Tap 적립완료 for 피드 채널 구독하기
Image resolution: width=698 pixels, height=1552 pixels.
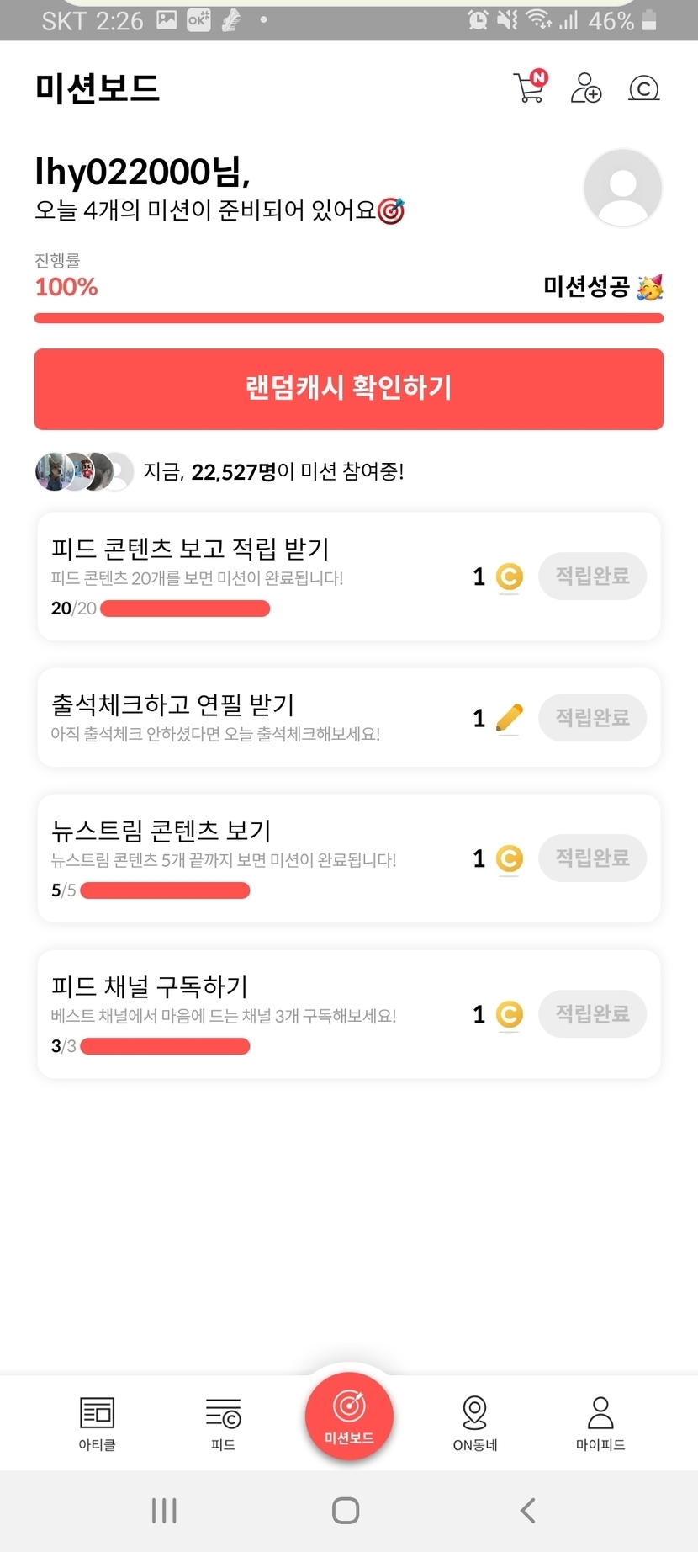(x=592, y=1014)
